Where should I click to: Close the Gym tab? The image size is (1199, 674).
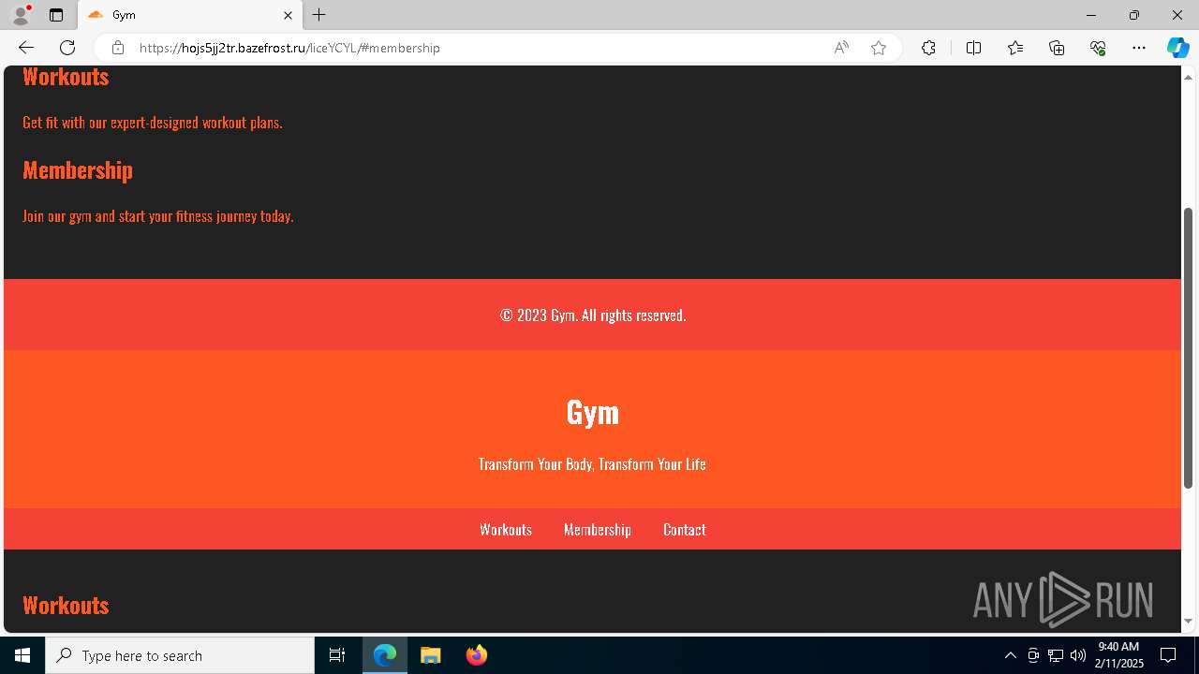pyautogui.click(x=288, y=15)
